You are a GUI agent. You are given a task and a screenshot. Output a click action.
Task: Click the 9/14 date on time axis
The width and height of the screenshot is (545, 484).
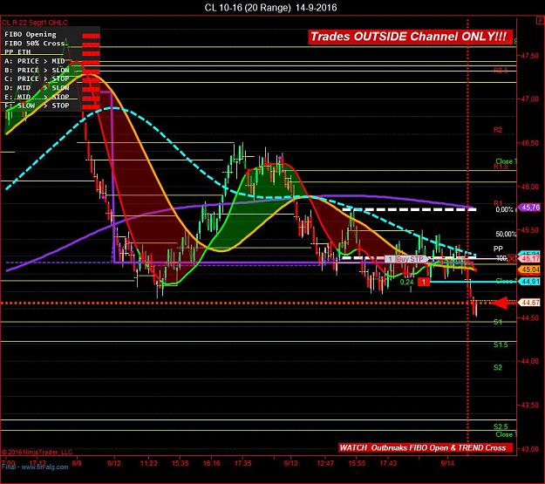(447, 463)
